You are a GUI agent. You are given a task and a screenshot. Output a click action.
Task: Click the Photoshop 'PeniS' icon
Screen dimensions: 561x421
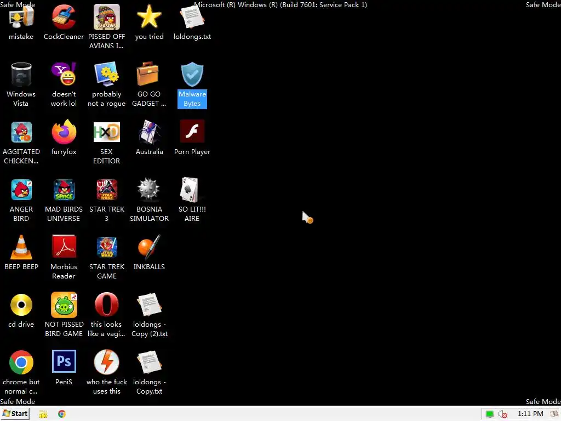[x=64, y=362]
